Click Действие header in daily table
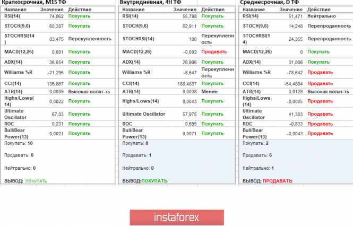Image resolution: width=353 pixels, height=226 pixels. (x=319, y=10)
